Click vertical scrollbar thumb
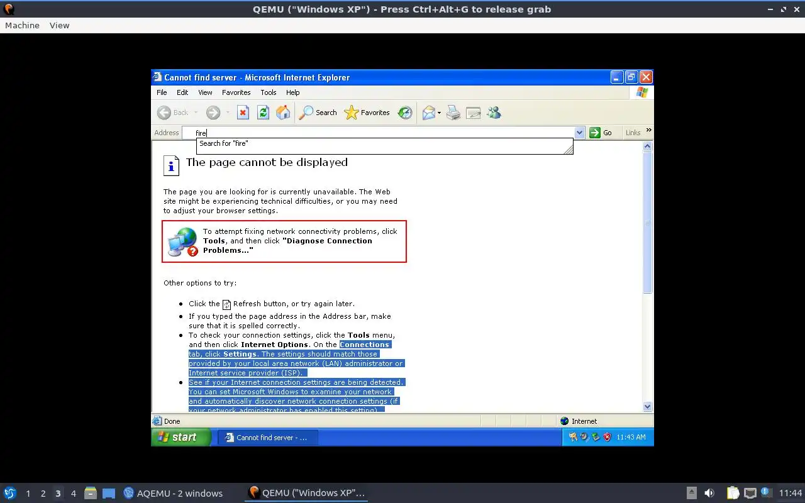The image size is (805, 503). click(x=648, y=223)
